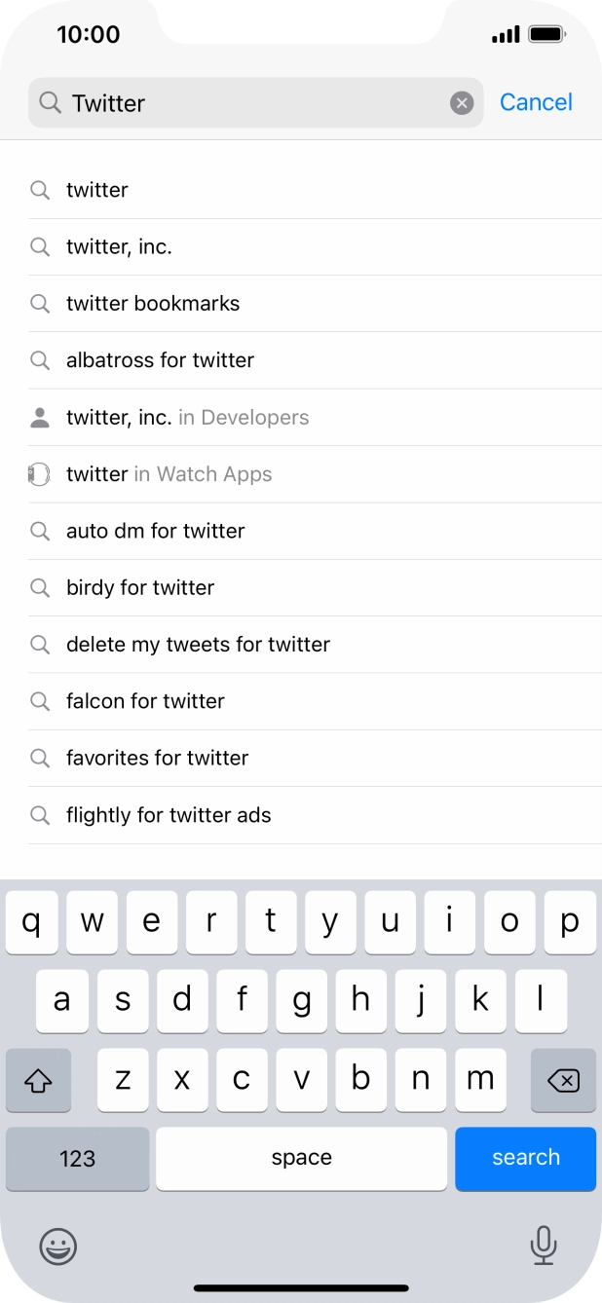Open the emoji keyboard

[58, 1247]
